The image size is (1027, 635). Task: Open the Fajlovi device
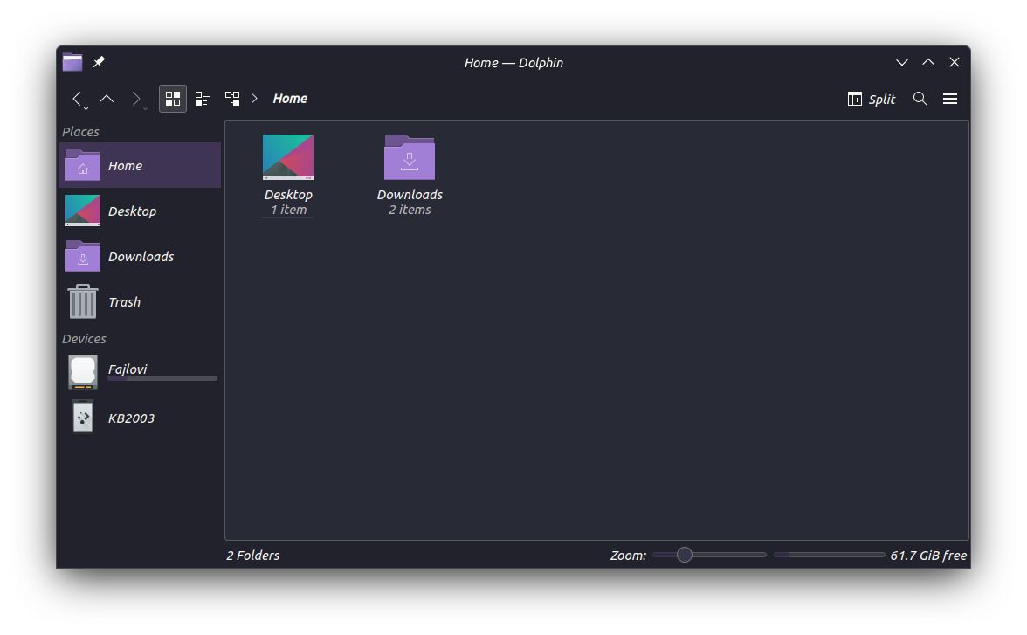point(140,371)
